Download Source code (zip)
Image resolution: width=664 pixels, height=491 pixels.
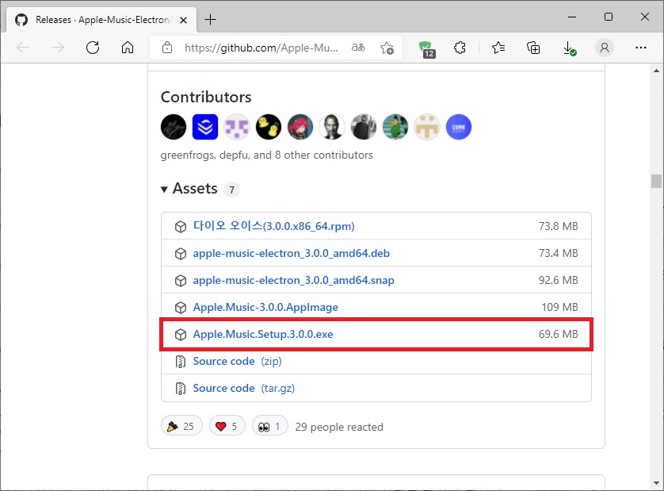click(237, 361)
